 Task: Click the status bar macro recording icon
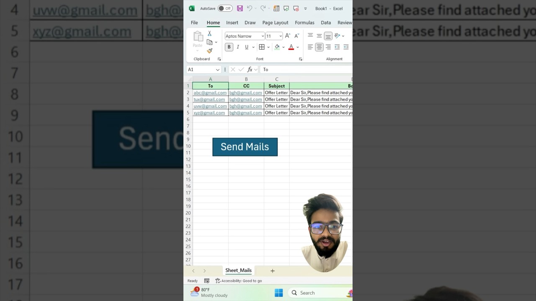[207, 281]
